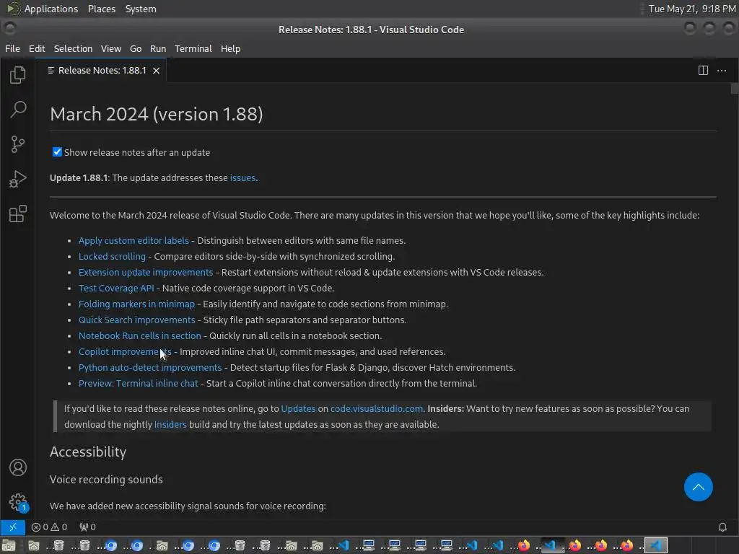The width and height of the screenshot is (739, 554).
Task: Open the View menu
Action: point(110,48)
